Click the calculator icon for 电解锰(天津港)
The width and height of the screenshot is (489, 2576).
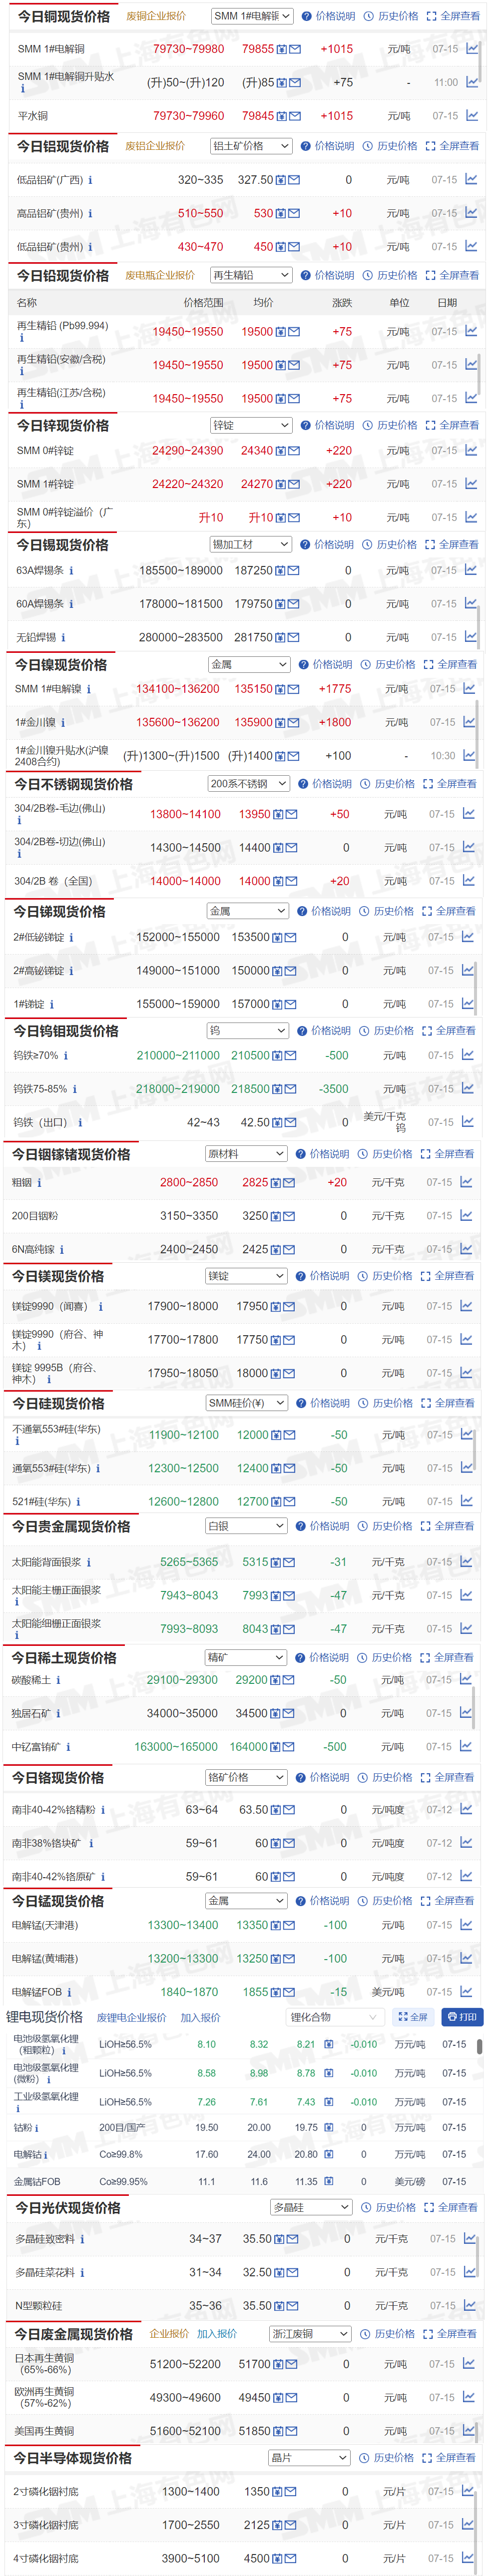276,1926
